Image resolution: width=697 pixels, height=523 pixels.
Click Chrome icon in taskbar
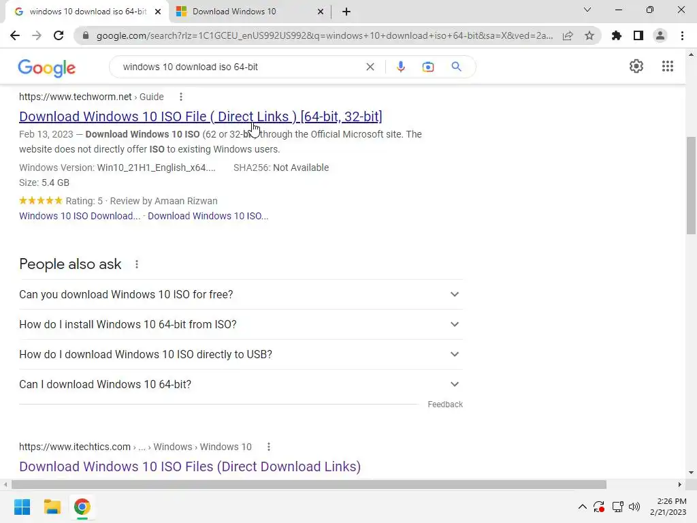(82, 507)
